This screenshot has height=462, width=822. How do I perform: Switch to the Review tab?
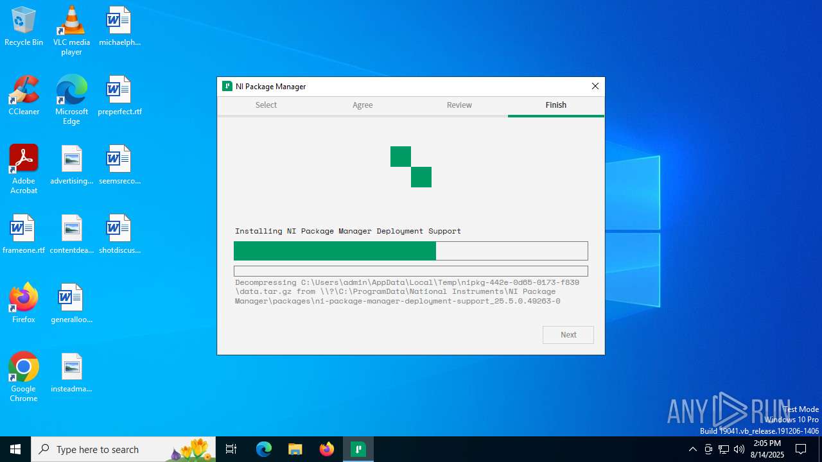(x=459, y=105)
